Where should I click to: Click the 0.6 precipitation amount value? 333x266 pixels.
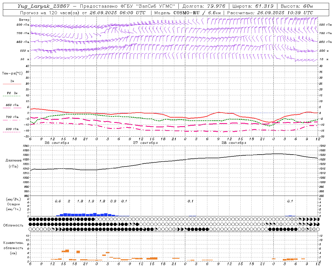[58, 201]
